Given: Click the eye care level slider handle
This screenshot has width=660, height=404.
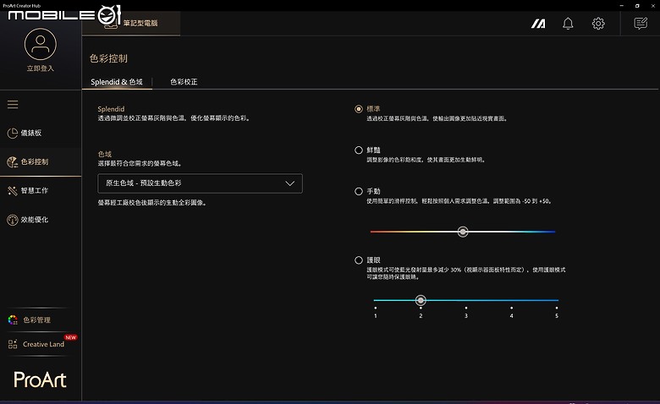Looking at the screenshot, I should (421, 300).
